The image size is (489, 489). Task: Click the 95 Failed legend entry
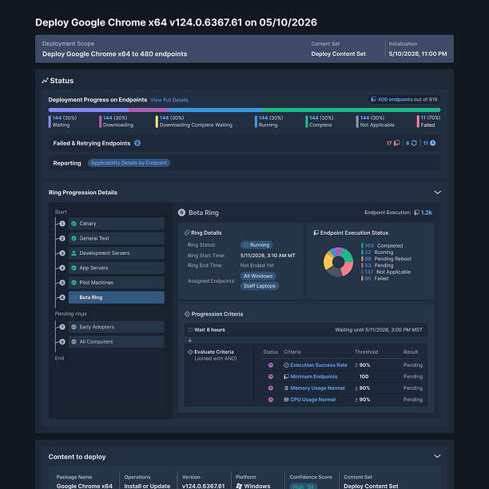coord(375,279)
